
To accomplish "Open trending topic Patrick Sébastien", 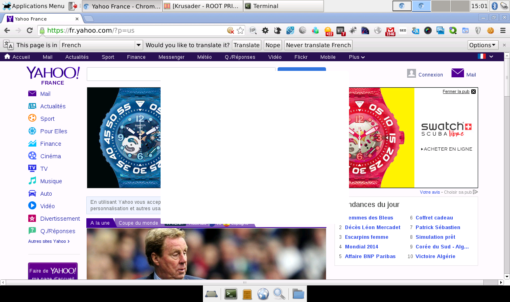I will [x=438, y=228].
